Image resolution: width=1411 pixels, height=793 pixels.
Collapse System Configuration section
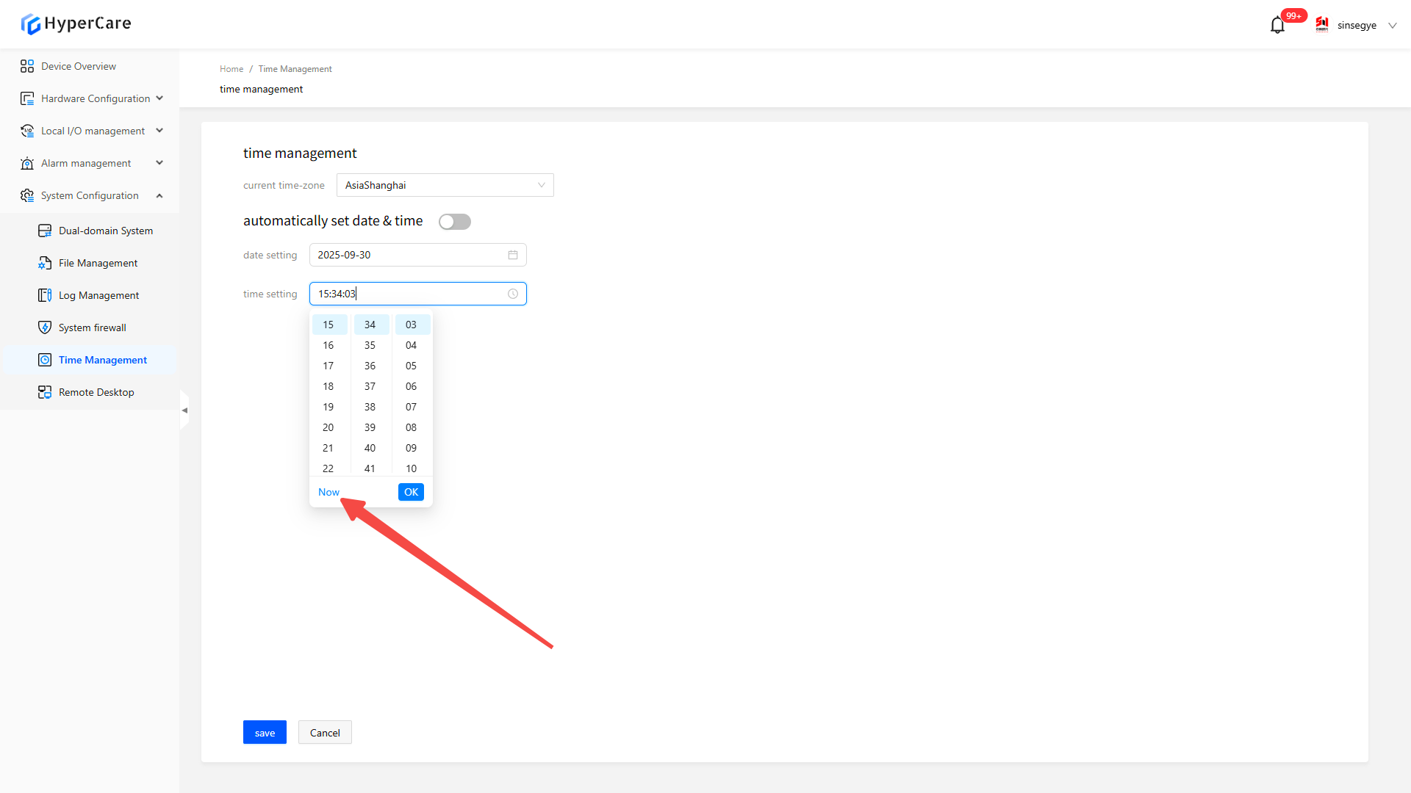[159, 195]
